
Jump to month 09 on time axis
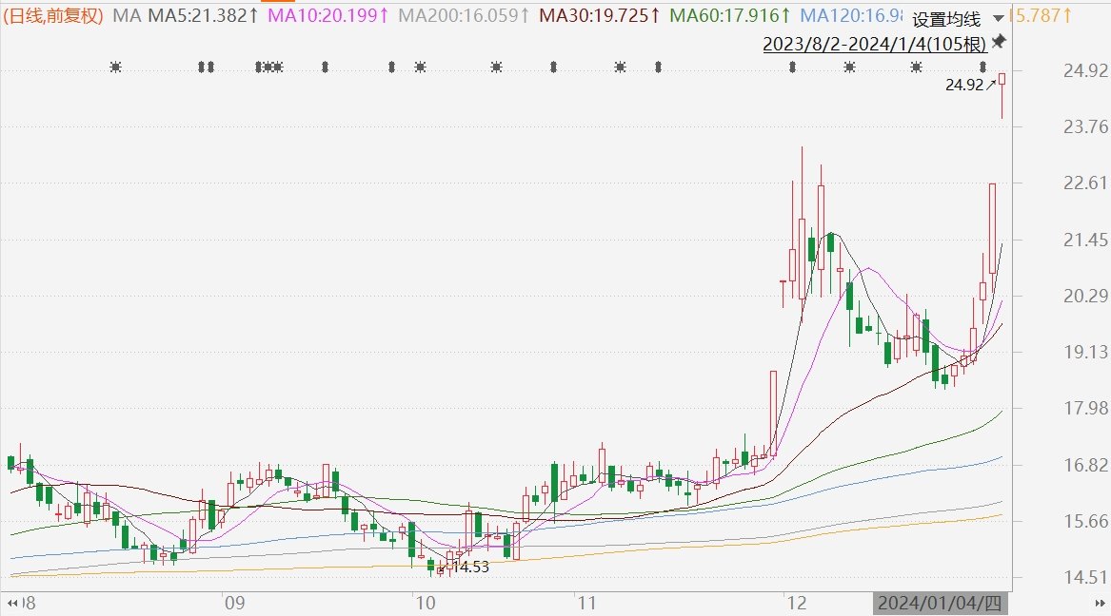point(234,603)
